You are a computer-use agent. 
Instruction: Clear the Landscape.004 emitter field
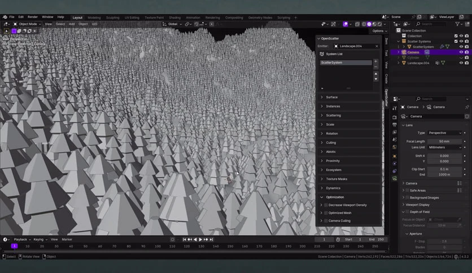pyautogui.click(x=377, y=46)
